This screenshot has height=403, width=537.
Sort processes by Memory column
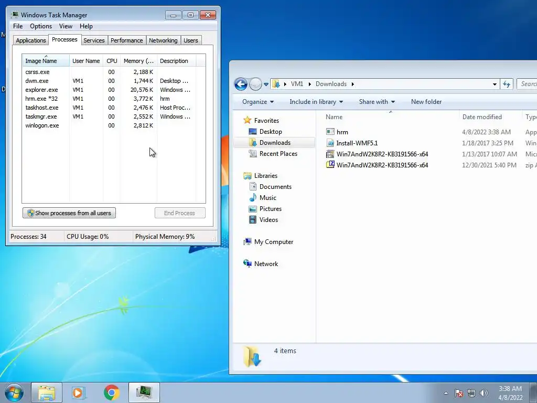pyautogui.click(x=138, y=61)
